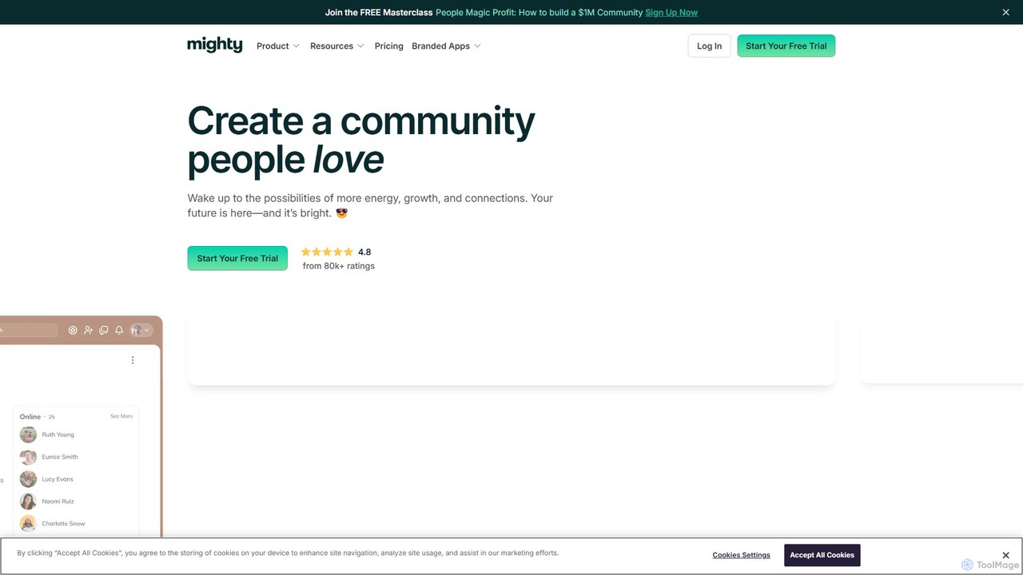Click header Start Your Free Trial button
The height and width of the screenshot is (575, 1023).
[786, 46]
